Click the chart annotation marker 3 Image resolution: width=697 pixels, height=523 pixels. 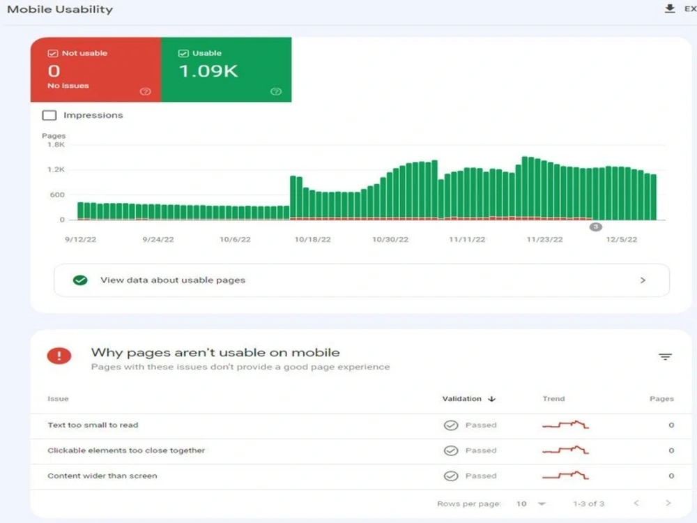coord(596,227)
